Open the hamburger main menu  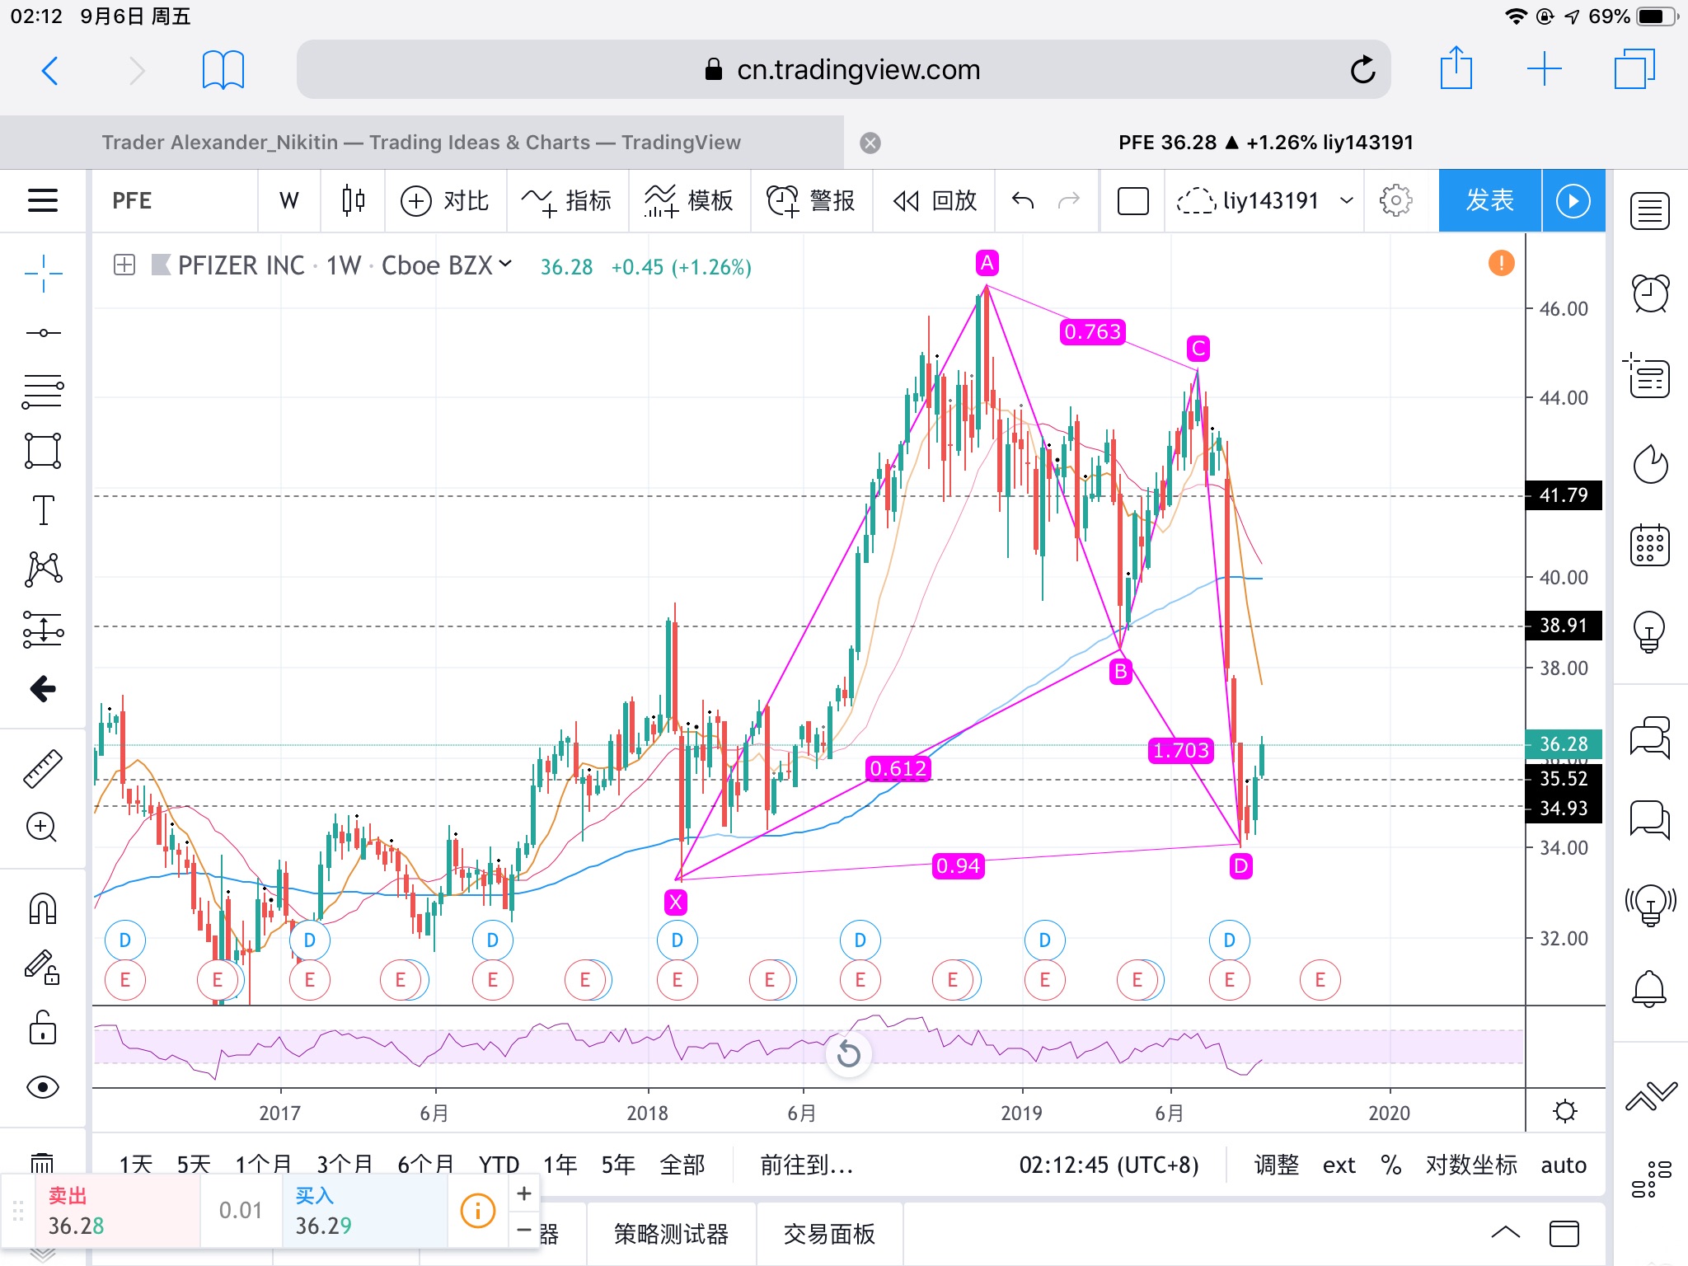click(43, 200)
